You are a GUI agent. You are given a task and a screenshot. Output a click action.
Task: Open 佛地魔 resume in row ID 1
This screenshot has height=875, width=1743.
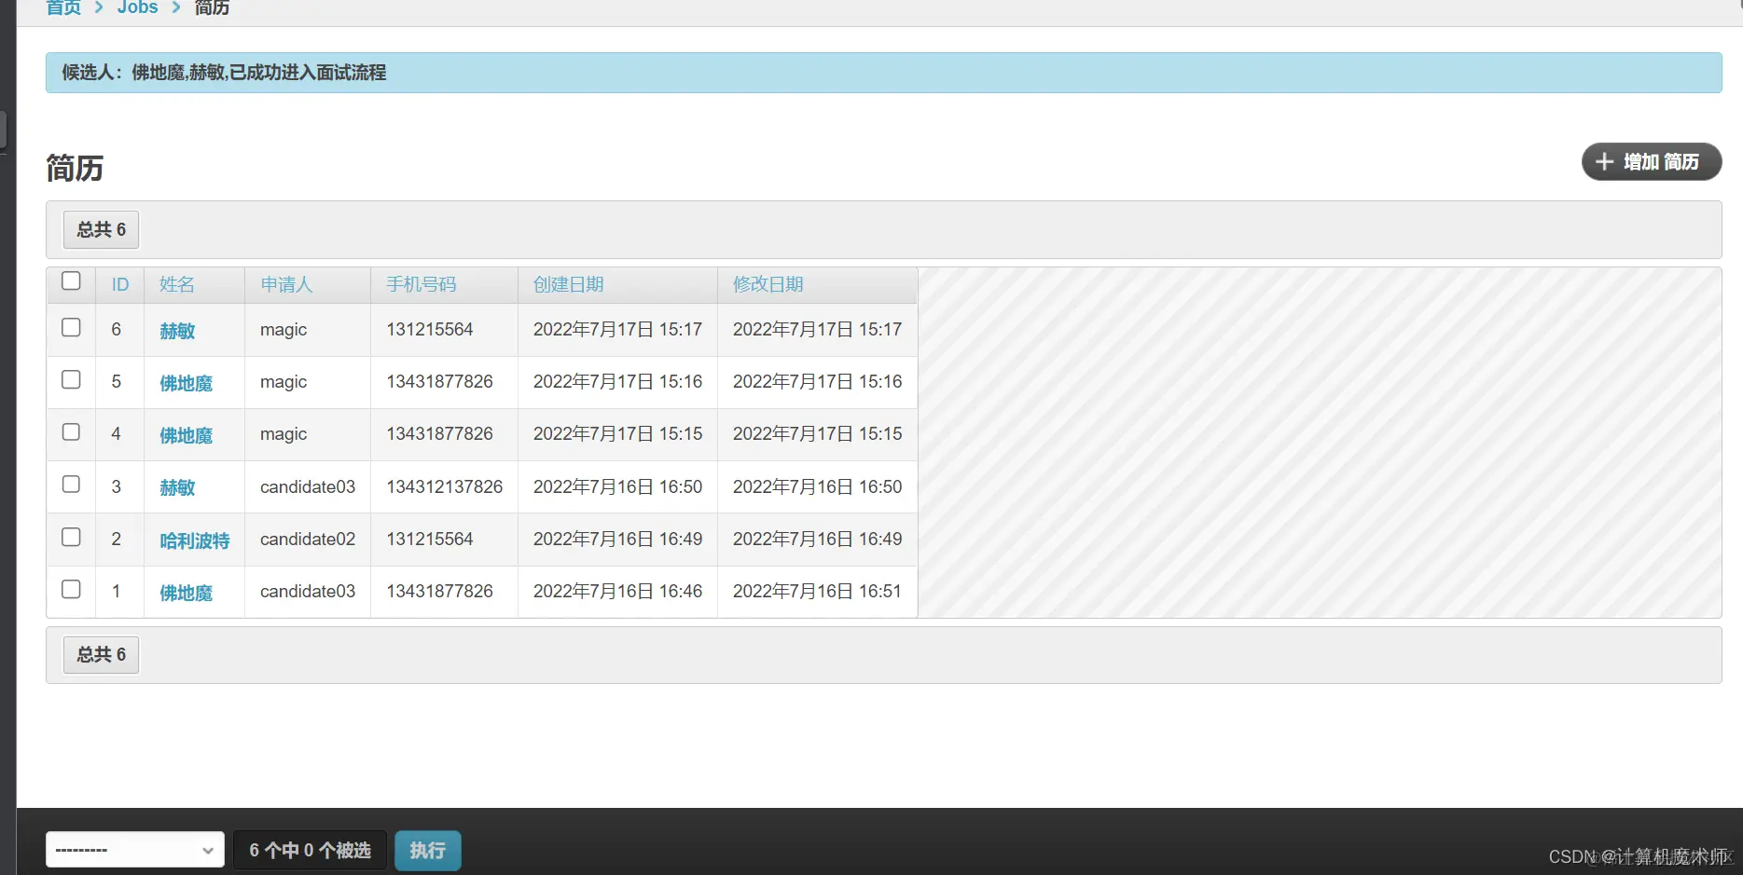click(x=187, y=593)
